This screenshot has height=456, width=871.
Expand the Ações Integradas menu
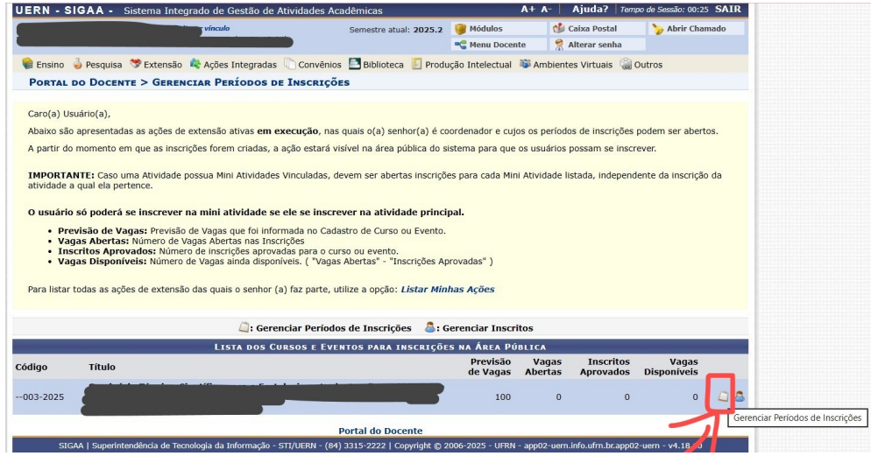(x=233, y=65)
